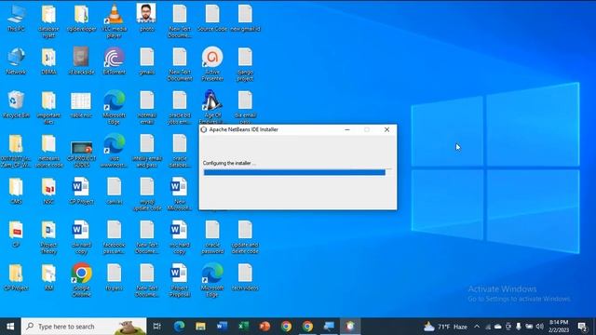Select the nsc hard copy Word document
596x335 pixels.
tap(180, 237)
